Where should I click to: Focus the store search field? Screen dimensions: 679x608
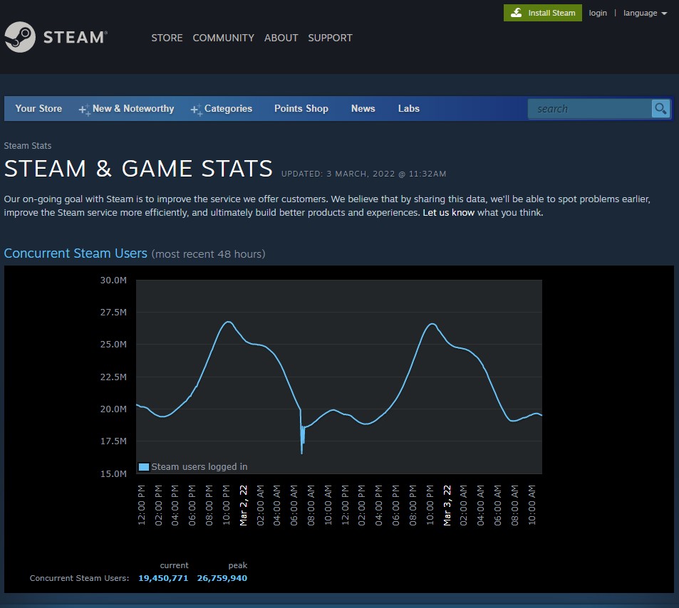tap(590, 109)
